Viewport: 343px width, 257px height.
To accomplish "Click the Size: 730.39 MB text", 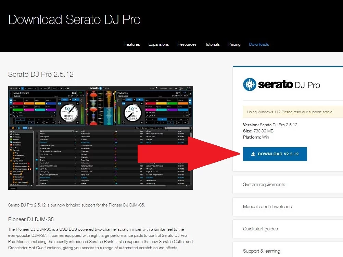I will [258, 131].
